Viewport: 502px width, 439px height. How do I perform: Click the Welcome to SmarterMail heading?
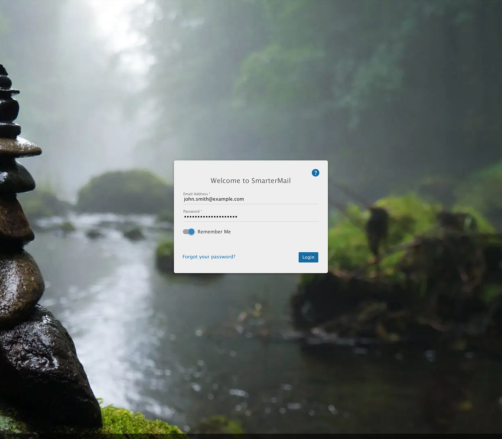point(251,181)
